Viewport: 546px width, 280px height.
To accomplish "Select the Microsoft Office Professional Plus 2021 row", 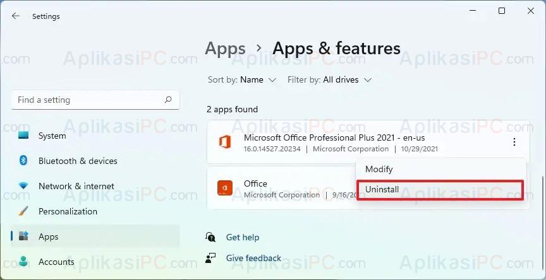I will click(368, 142).
